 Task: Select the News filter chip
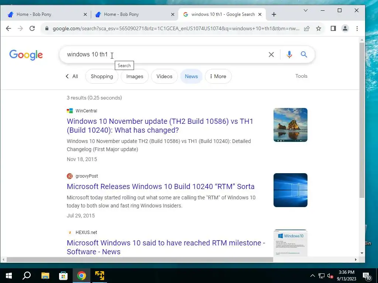tap(191, 76)
